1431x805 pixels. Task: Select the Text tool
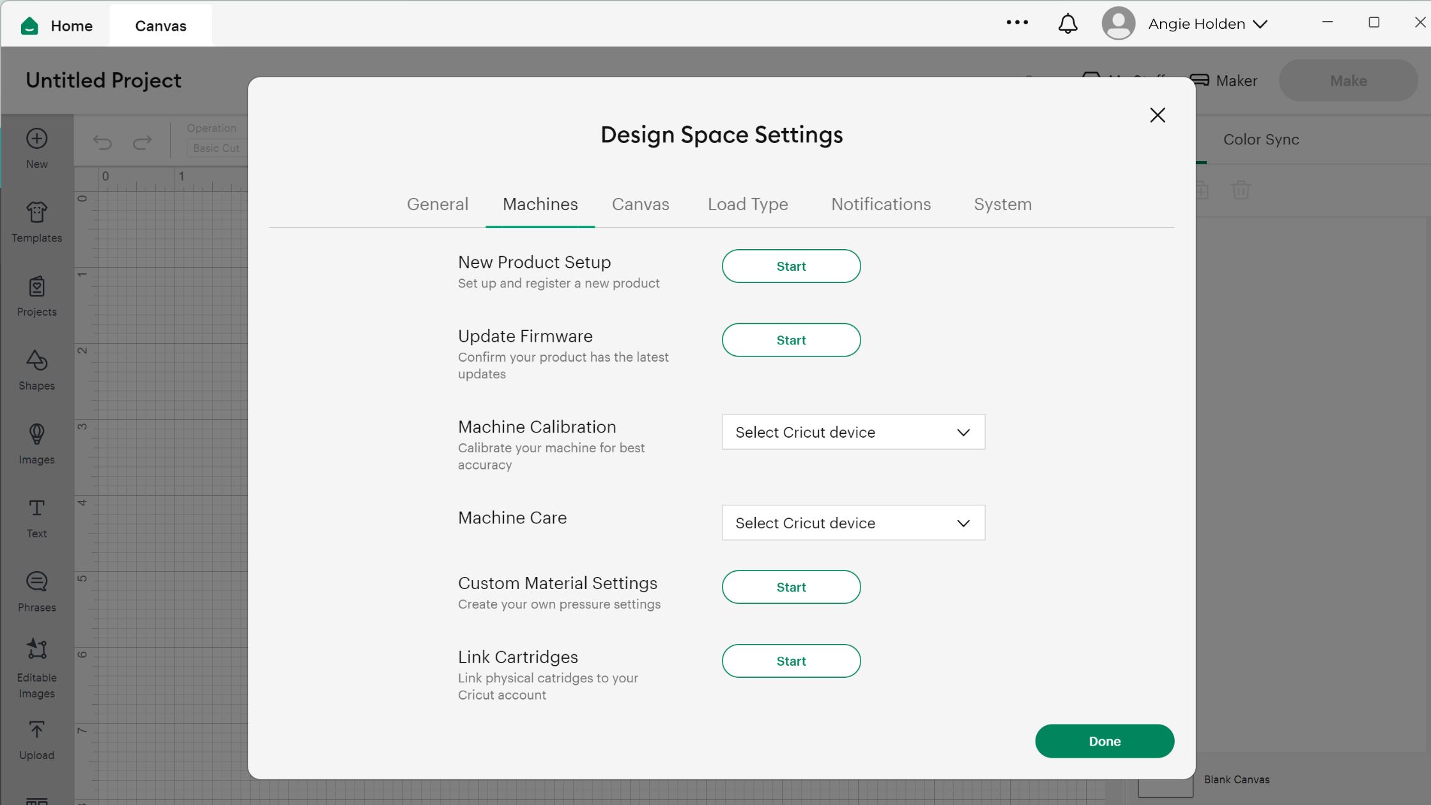36,517
